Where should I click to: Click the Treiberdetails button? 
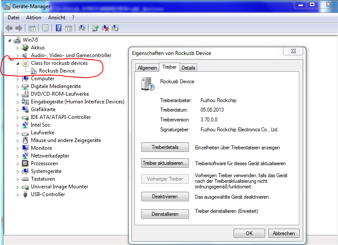[x=165, y=147]
